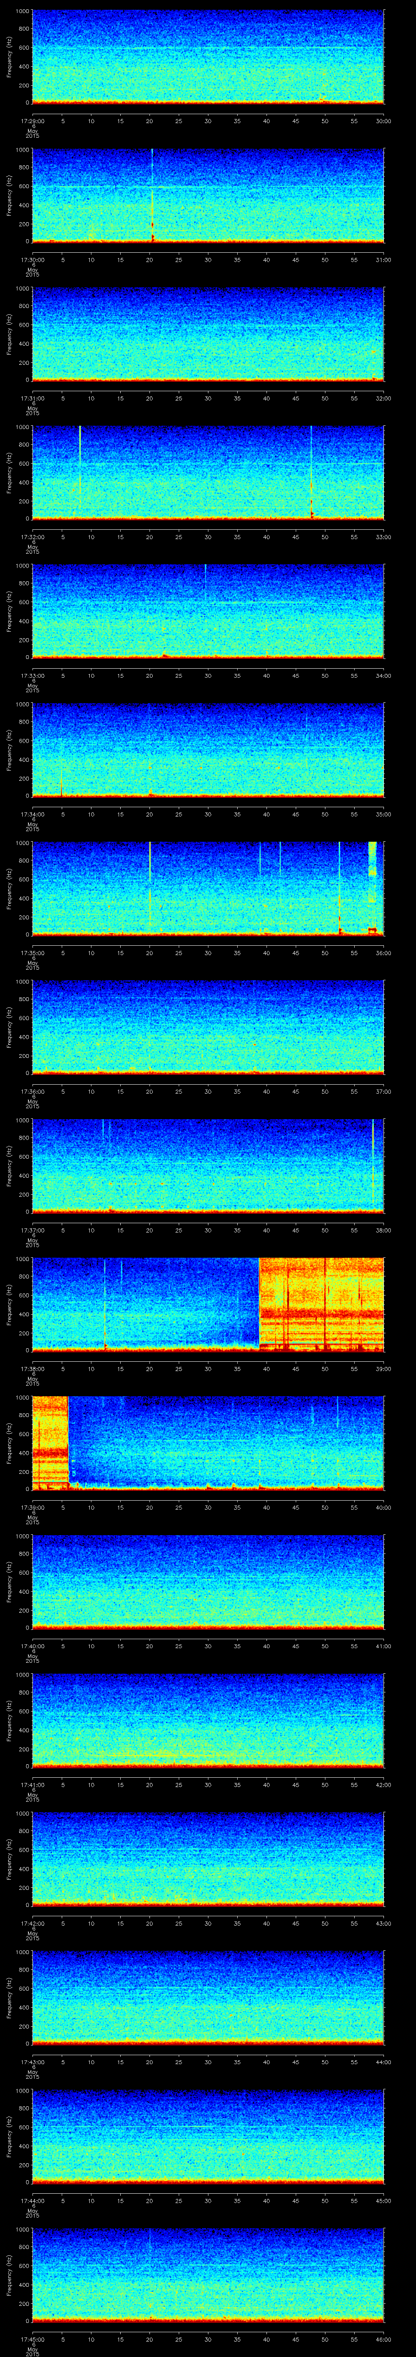The height and width of the screenshot is (2357, 416).
Task: Click the 17:39:00 time label
Action: [x=32, y=1507]
